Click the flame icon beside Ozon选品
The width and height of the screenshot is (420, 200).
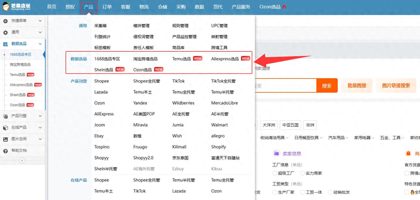click(x=284, y=7)
